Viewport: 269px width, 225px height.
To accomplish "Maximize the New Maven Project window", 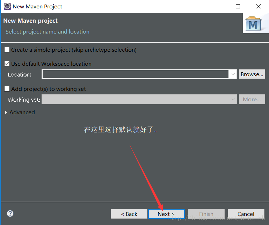I will click(238, 6).
